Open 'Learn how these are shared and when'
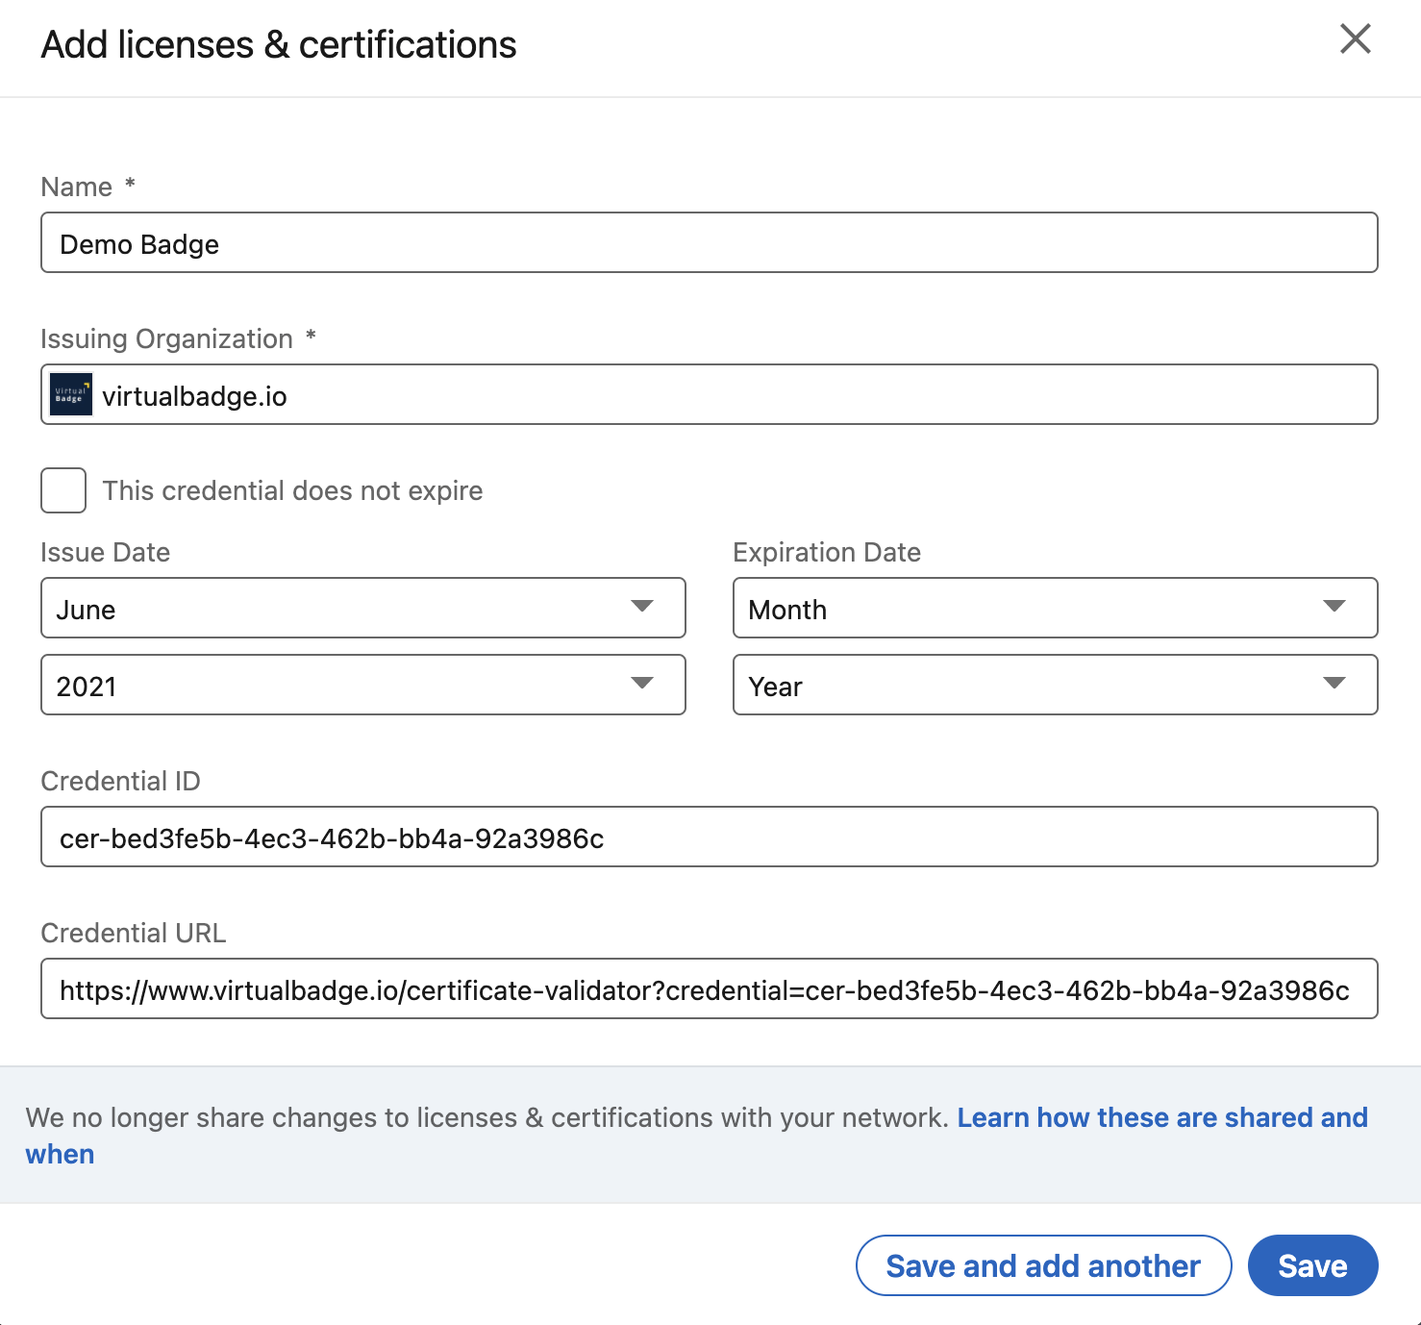Image resolution: width=1421 pixels, height=1325 pixels. click(x=1163, y=1117)
